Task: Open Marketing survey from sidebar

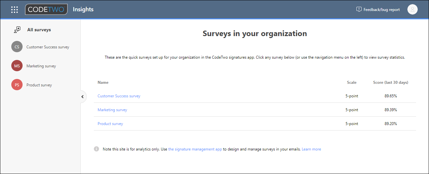Action: point(41,66)
